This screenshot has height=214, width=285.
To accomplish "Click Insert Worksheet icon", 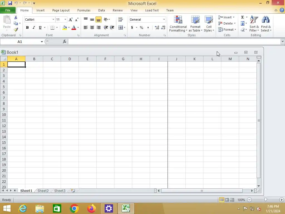I will click(73, 191).
